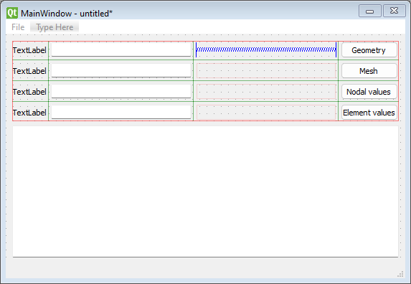Focus the line edit in Element values row
Image resolution: width=411 pixels, height=284 pixels.
point(121,113)
